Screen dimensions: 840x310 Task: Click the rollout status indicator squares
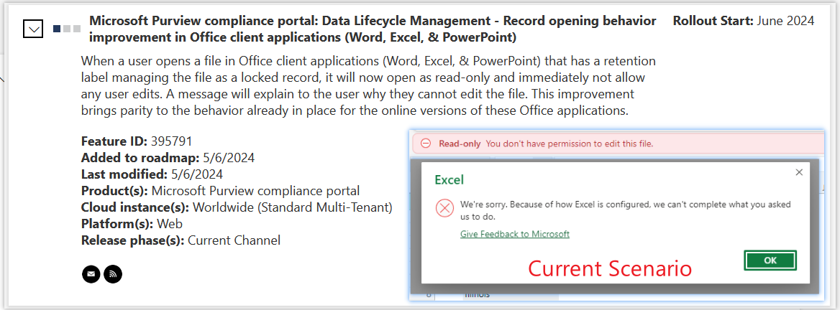[67, 28]
